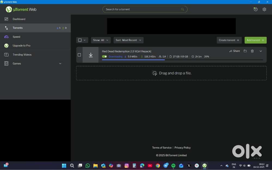Open the Sort: Most Recent dropdown
Image resolution: width=272 pixels, height=170 pixels.
point(128,40)
